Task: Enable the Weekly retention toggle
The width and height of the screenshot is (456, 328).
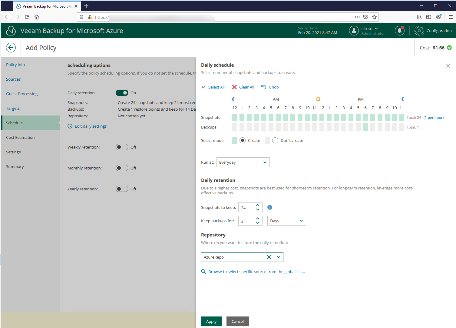Action: click(x=122, y=147)
